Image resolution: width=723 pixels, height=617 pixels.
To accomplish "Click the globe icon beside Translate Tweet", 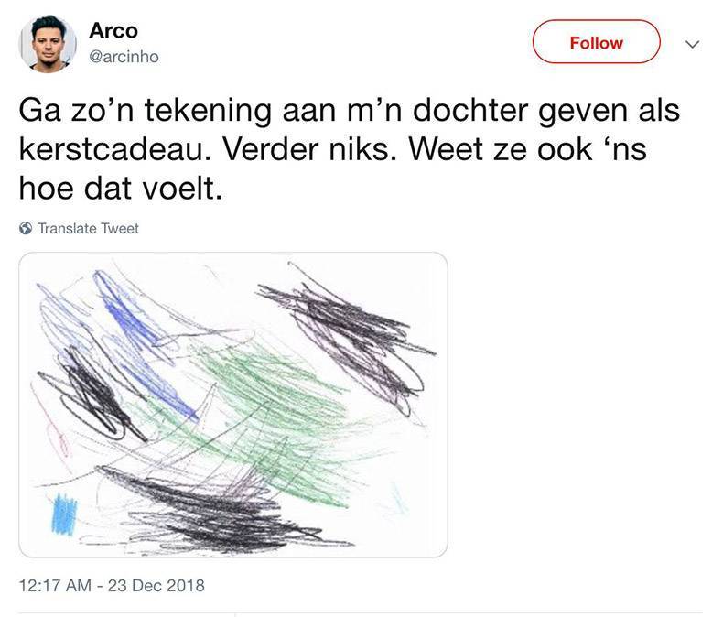I will [26, 228].
